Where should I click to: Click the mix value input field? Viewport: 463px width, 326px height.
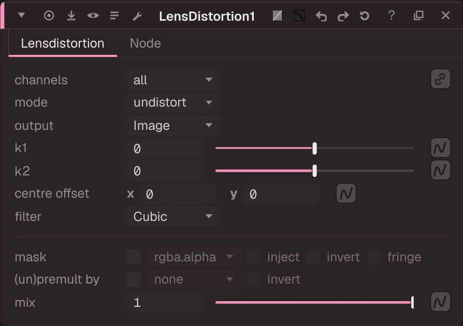coord(165,302)
